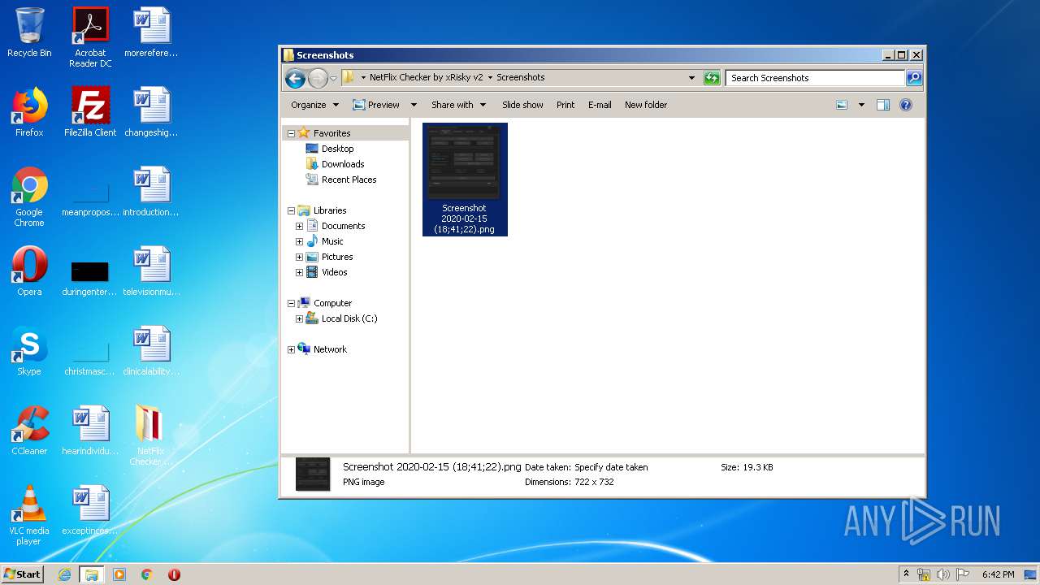Select the changeshig Word document icon
The width and height of the screenshot is (1040, 585).
[151, 112]
